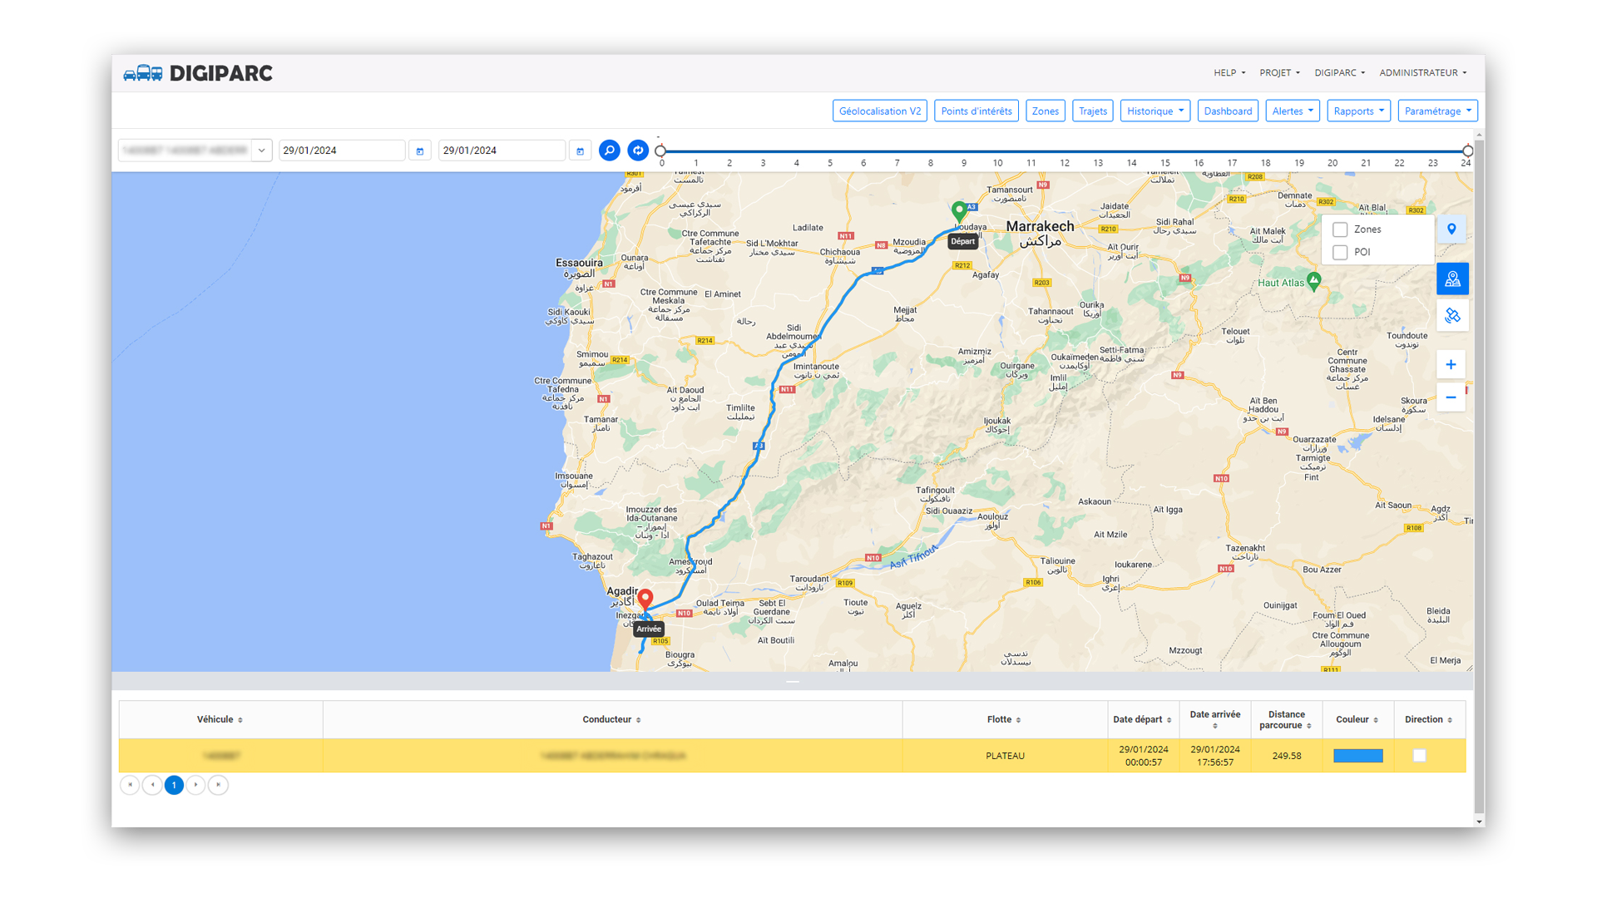Sort table by Véhicule column arrows

[240, 720]
